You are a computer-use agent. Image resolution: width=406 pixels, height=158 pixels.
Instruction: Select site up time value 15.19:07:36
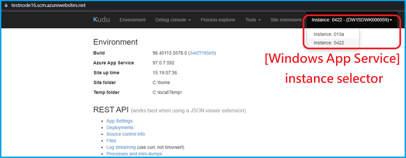(x=165, y=73)
